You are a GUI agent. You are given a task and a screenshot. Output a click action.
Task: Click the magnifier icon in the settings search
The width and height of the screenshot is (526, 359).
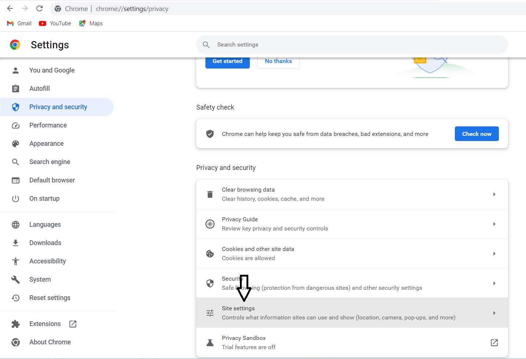pos(206,45)
